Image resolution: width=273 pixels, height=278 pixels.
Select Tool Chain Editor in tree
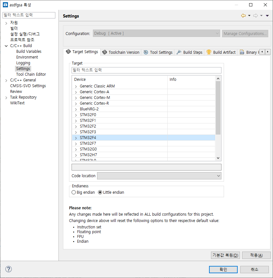(31, 74)
